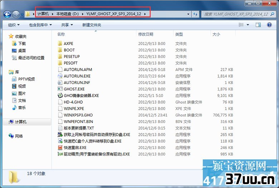The image size is (279, 188).
Task: Expand arrow after 本地磁盘 (D:) breadcrumb
Action: click(83, 14)
